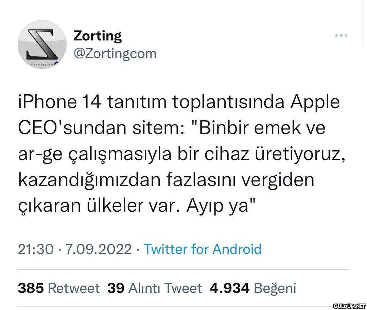View the 4.934 Beğeni list
Viewport: 367px width, 310px height.
tap(253, 288)
